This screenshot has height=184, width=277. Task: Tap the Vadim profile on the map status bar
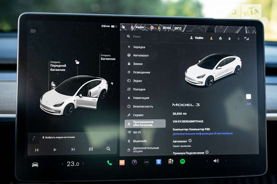coord(137,27)
